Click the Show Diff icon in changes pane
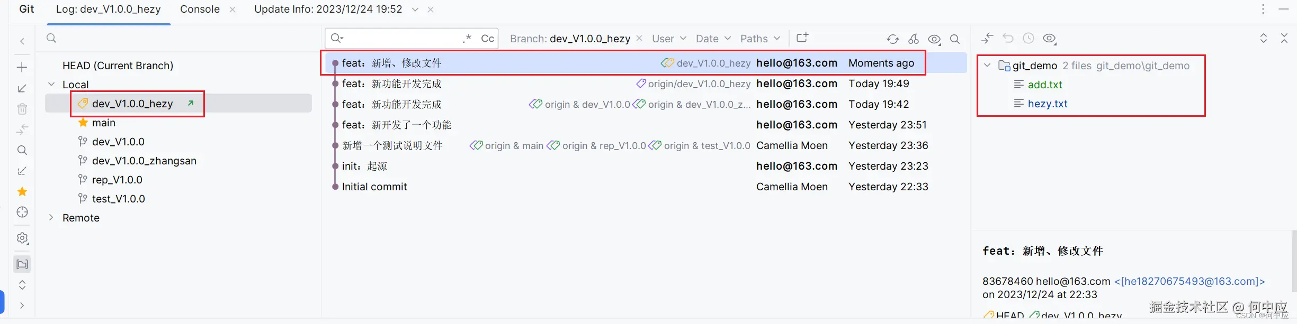Screen dimensions: 1297x324 pyautogui.click(x=987, y=38)
